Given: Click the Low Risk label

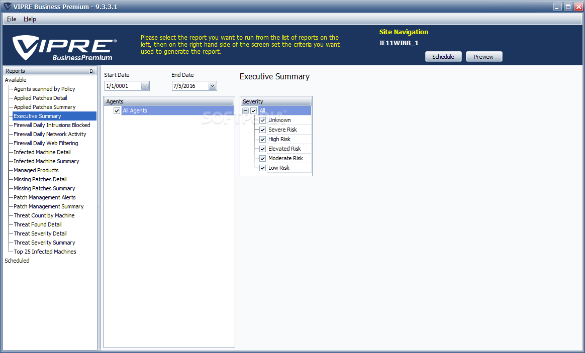Looking at the screenshot, I should coord(279,168).
